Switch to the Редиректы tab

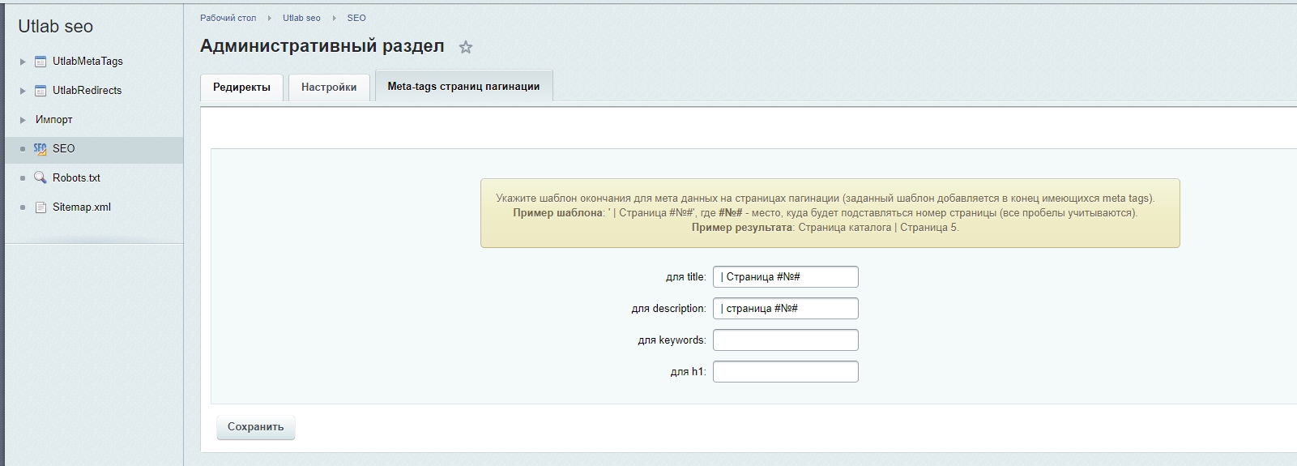241,88
